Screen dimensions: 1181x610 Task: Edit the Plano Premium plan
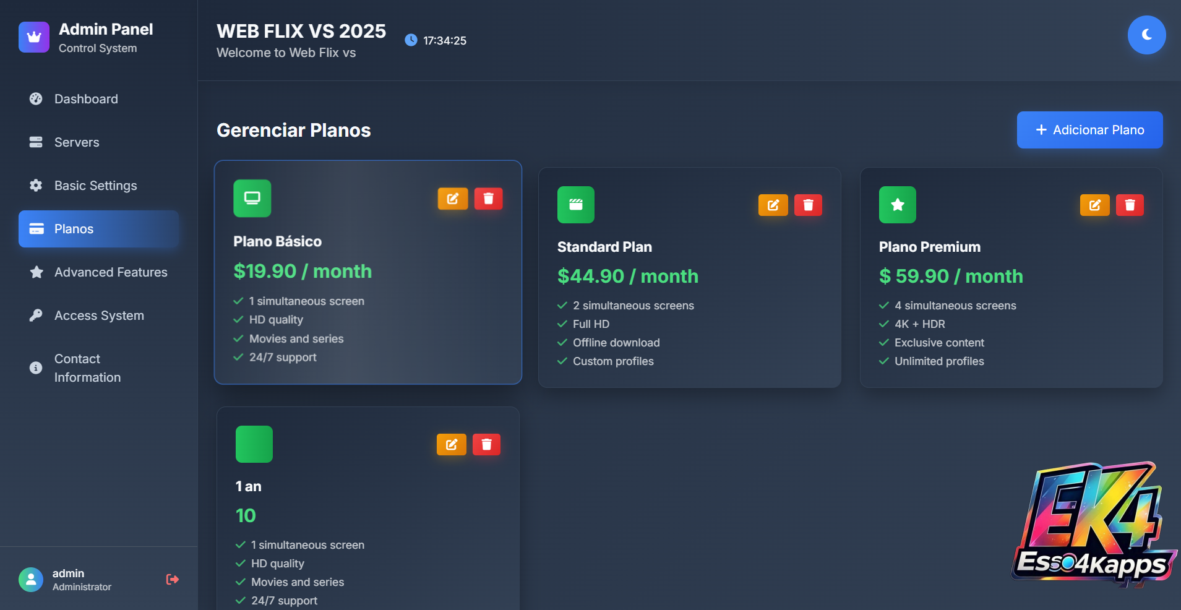(x=1094, y=205)
